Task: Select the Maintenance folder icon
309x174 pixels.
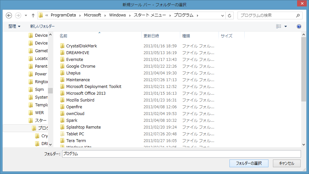Action: (62, 80)
